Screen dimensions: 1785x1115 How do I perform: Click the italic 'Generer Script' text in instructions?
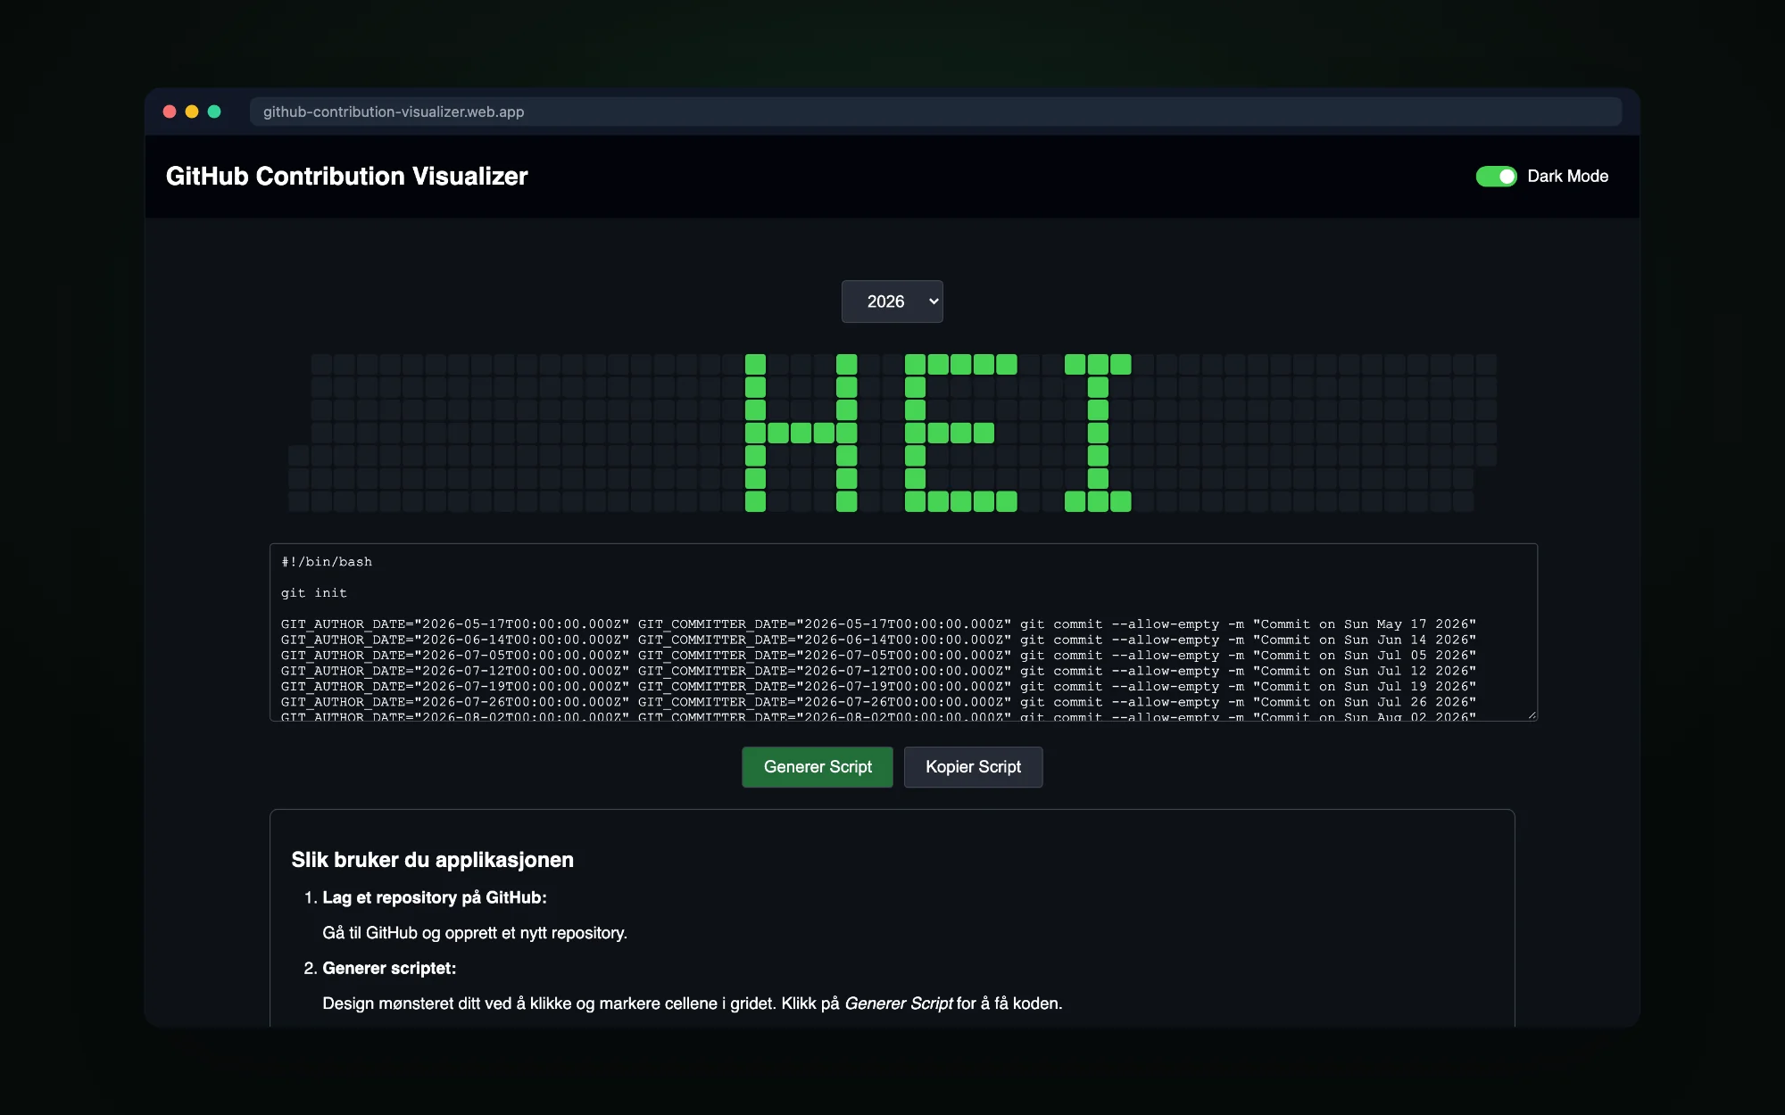tap(898, 1003)
